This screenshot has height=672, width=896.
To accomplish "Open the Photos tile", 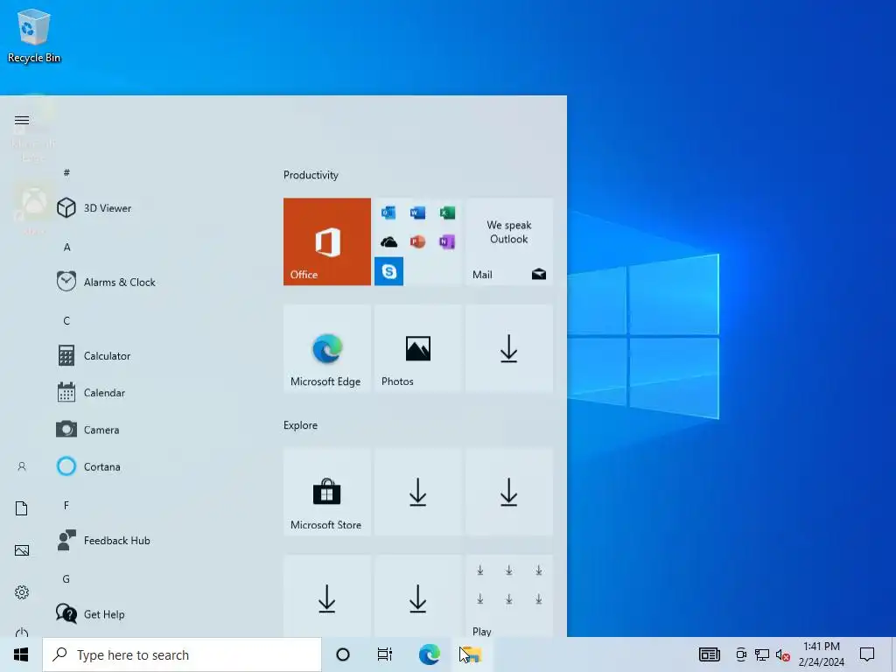I will pos(417,348).
